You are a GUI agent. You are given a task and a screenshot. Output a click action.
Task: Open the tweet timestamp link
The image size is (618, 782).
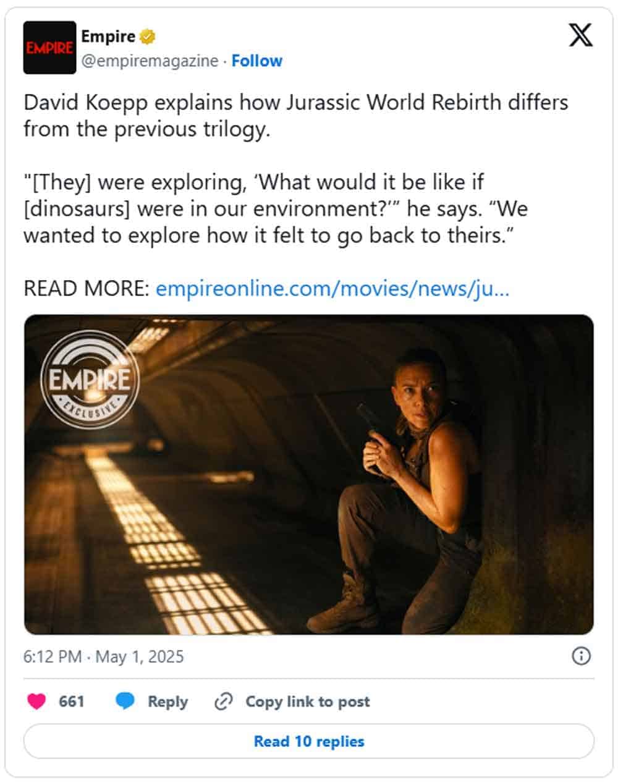tap(102, 657)
